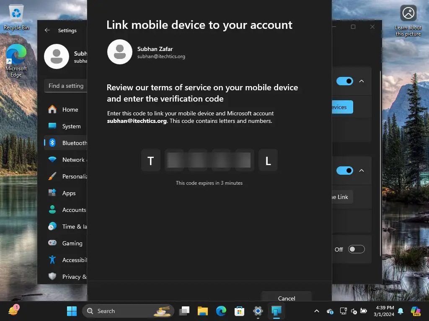The image size is (429, 321).
Task: Click the dialog's Subhan Zafar profile avatar
Action: tap(119, 52)
